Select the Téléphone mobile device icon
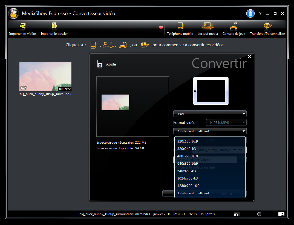This screenshot has height=225, width=294. coord(180,26)
